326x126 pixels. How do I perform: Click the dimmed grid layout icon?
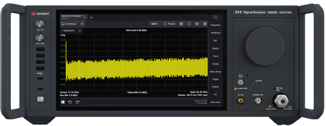tap(189, 24)
